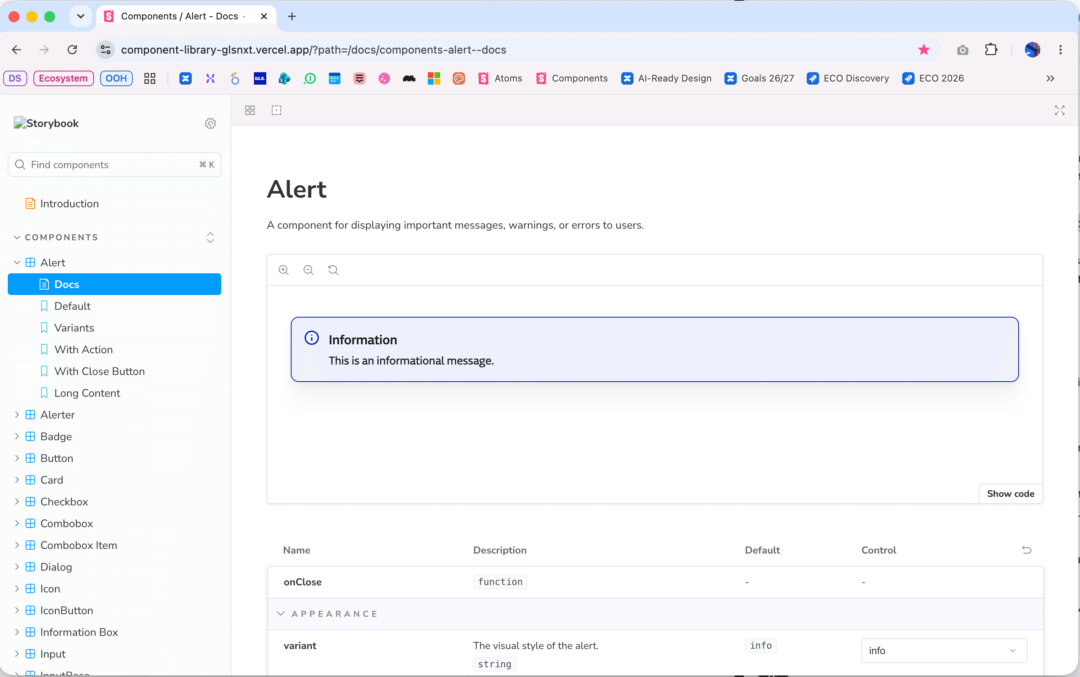The image size is (1080, 677).
Task: Open the GLS bookmark icon
Action: click(260, 78)
